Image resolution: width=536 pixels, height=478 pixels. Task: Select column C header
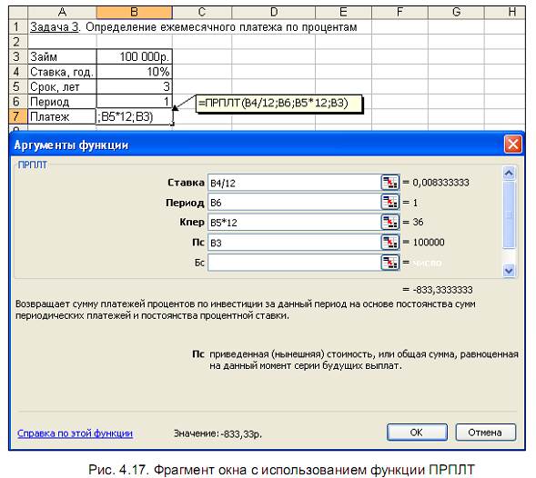coord(202,13)
